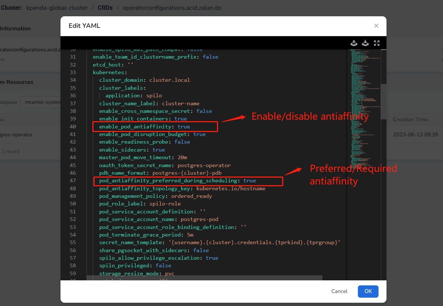Image resolution: width=443 pixels, height=306 pixels.
Task: Close the Edit YAML dialog with X
Action: tap(376, 26)
